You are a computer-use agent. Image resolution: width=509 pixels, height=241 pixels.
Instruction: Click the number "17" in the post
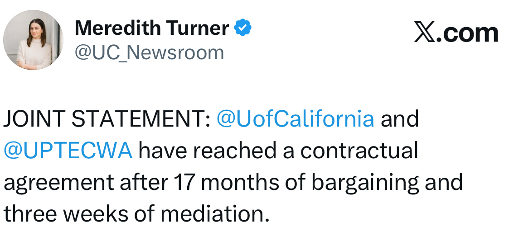coord(184,182)
